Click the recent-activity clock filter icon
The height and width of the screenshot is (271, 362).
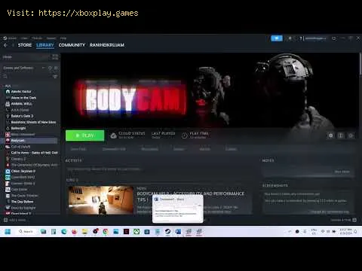(x=50, y=68)
